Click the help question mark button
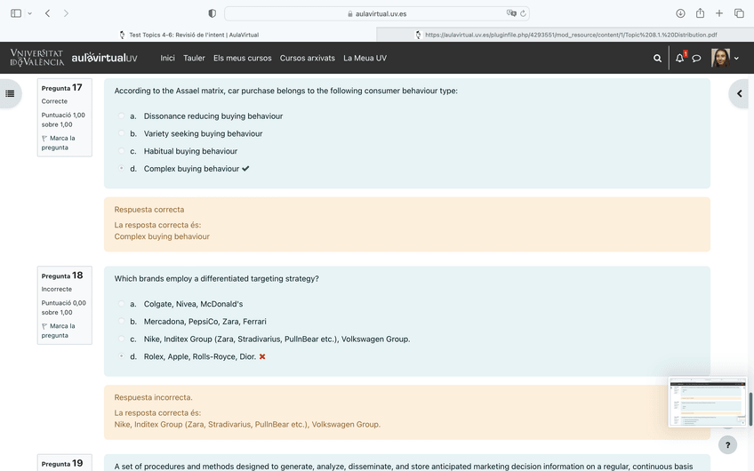 point(727,444)
